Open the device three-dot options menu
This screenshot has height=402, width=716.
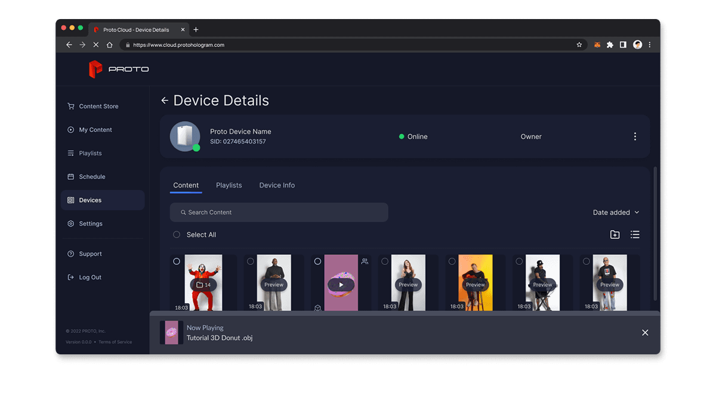(x=635, y=136)
